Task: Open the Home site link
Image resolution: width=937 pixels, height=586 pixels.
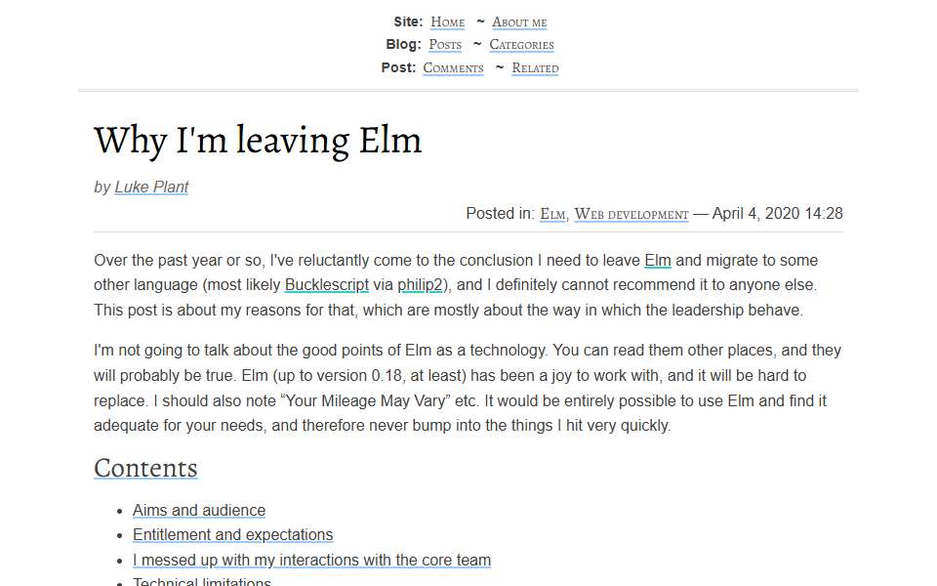Action: click(447, 22)
